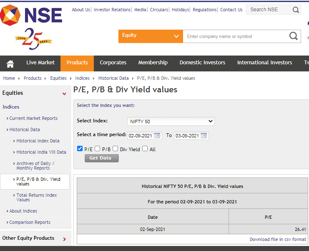
Task: Open Comparison Reports in the sidebar
Action: [x=30, y=222]
